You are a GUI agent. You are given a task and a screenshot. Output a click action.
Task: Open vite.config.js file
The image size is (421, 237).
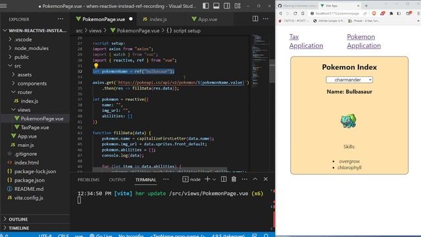pos(35,197)
